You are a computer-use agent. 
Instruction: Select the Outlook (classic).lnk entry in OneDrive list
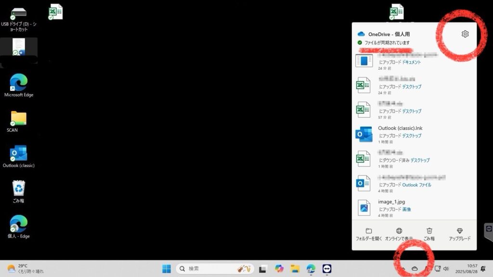click(400, 128)
